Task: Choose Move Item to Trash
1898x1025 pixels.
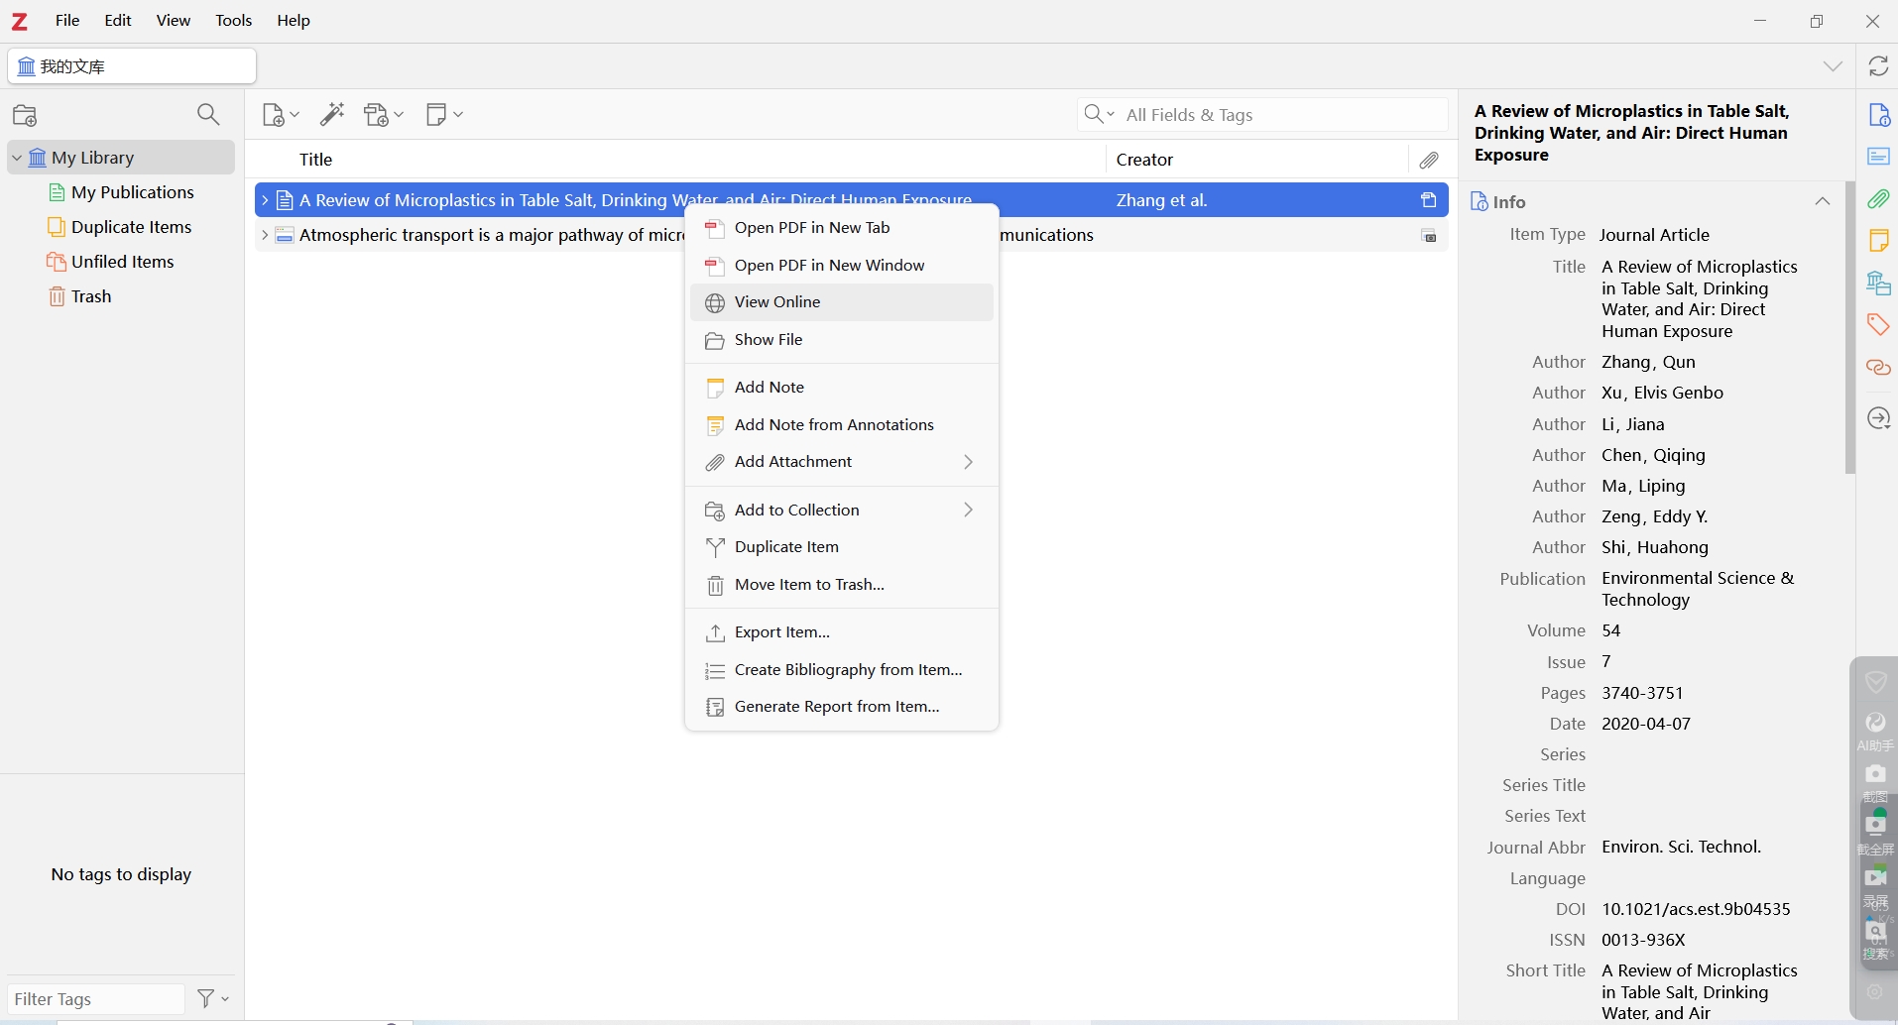Action: [842, 585]
